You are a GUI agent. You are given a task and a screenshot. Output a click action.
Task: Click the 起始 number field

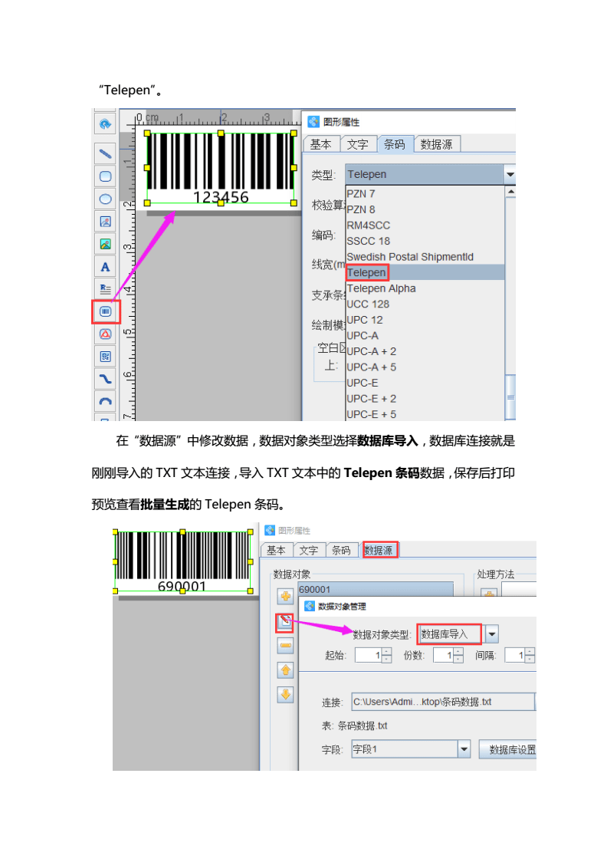pyautogui.click(x=368, y=655)
